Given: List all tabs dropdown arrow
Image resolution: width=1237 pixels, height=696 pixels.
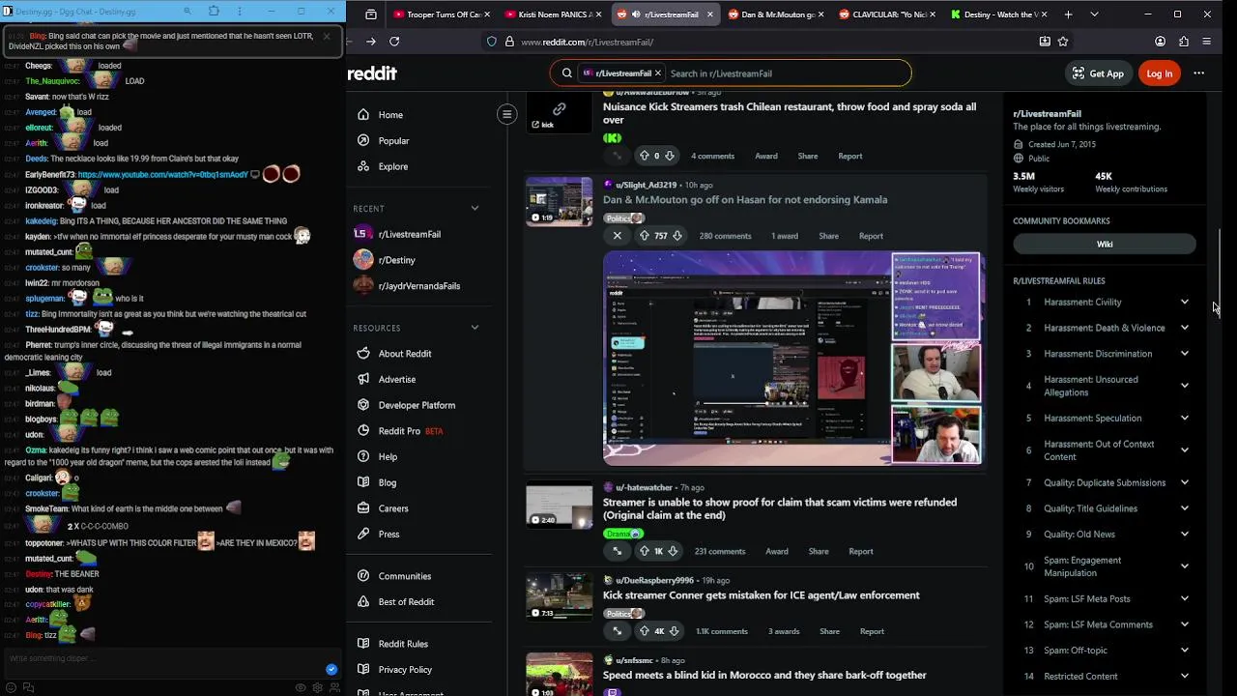Looking at the screenshot, I should 1094,14.
